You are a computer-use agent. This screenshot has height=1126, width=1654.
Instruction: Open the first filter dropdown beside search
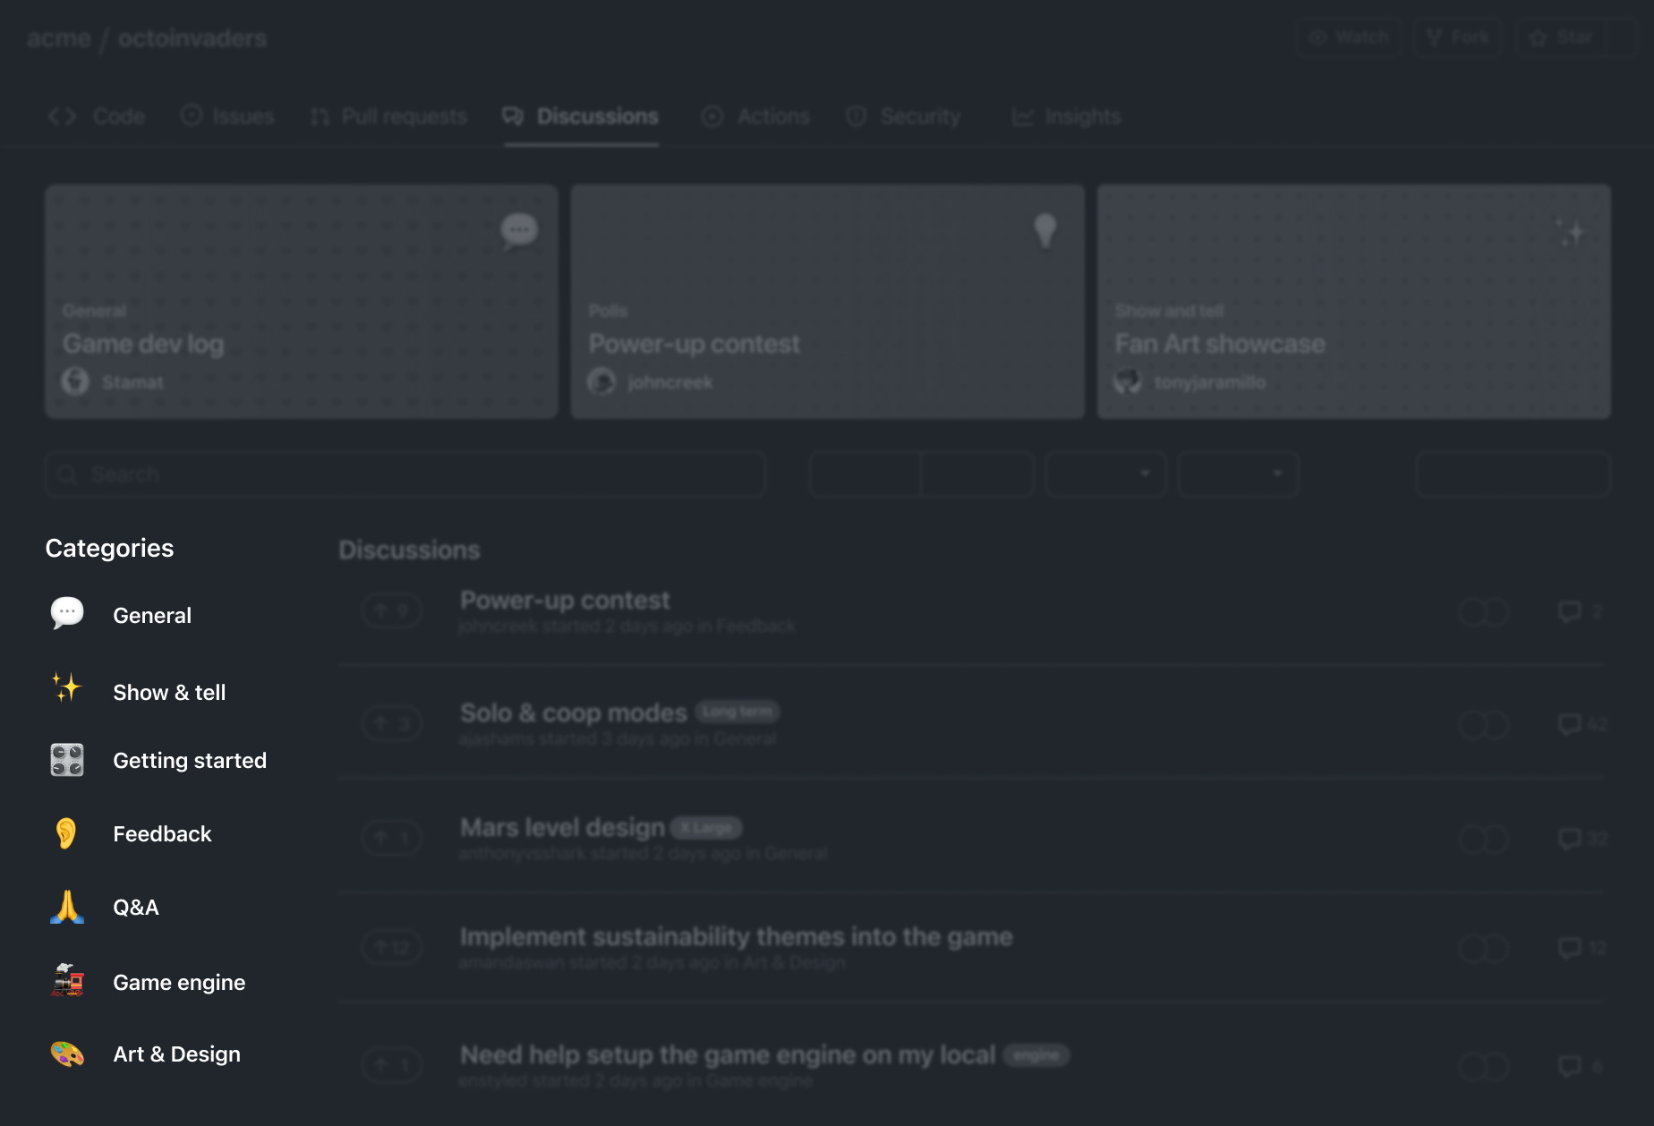tap(1105, 473)
